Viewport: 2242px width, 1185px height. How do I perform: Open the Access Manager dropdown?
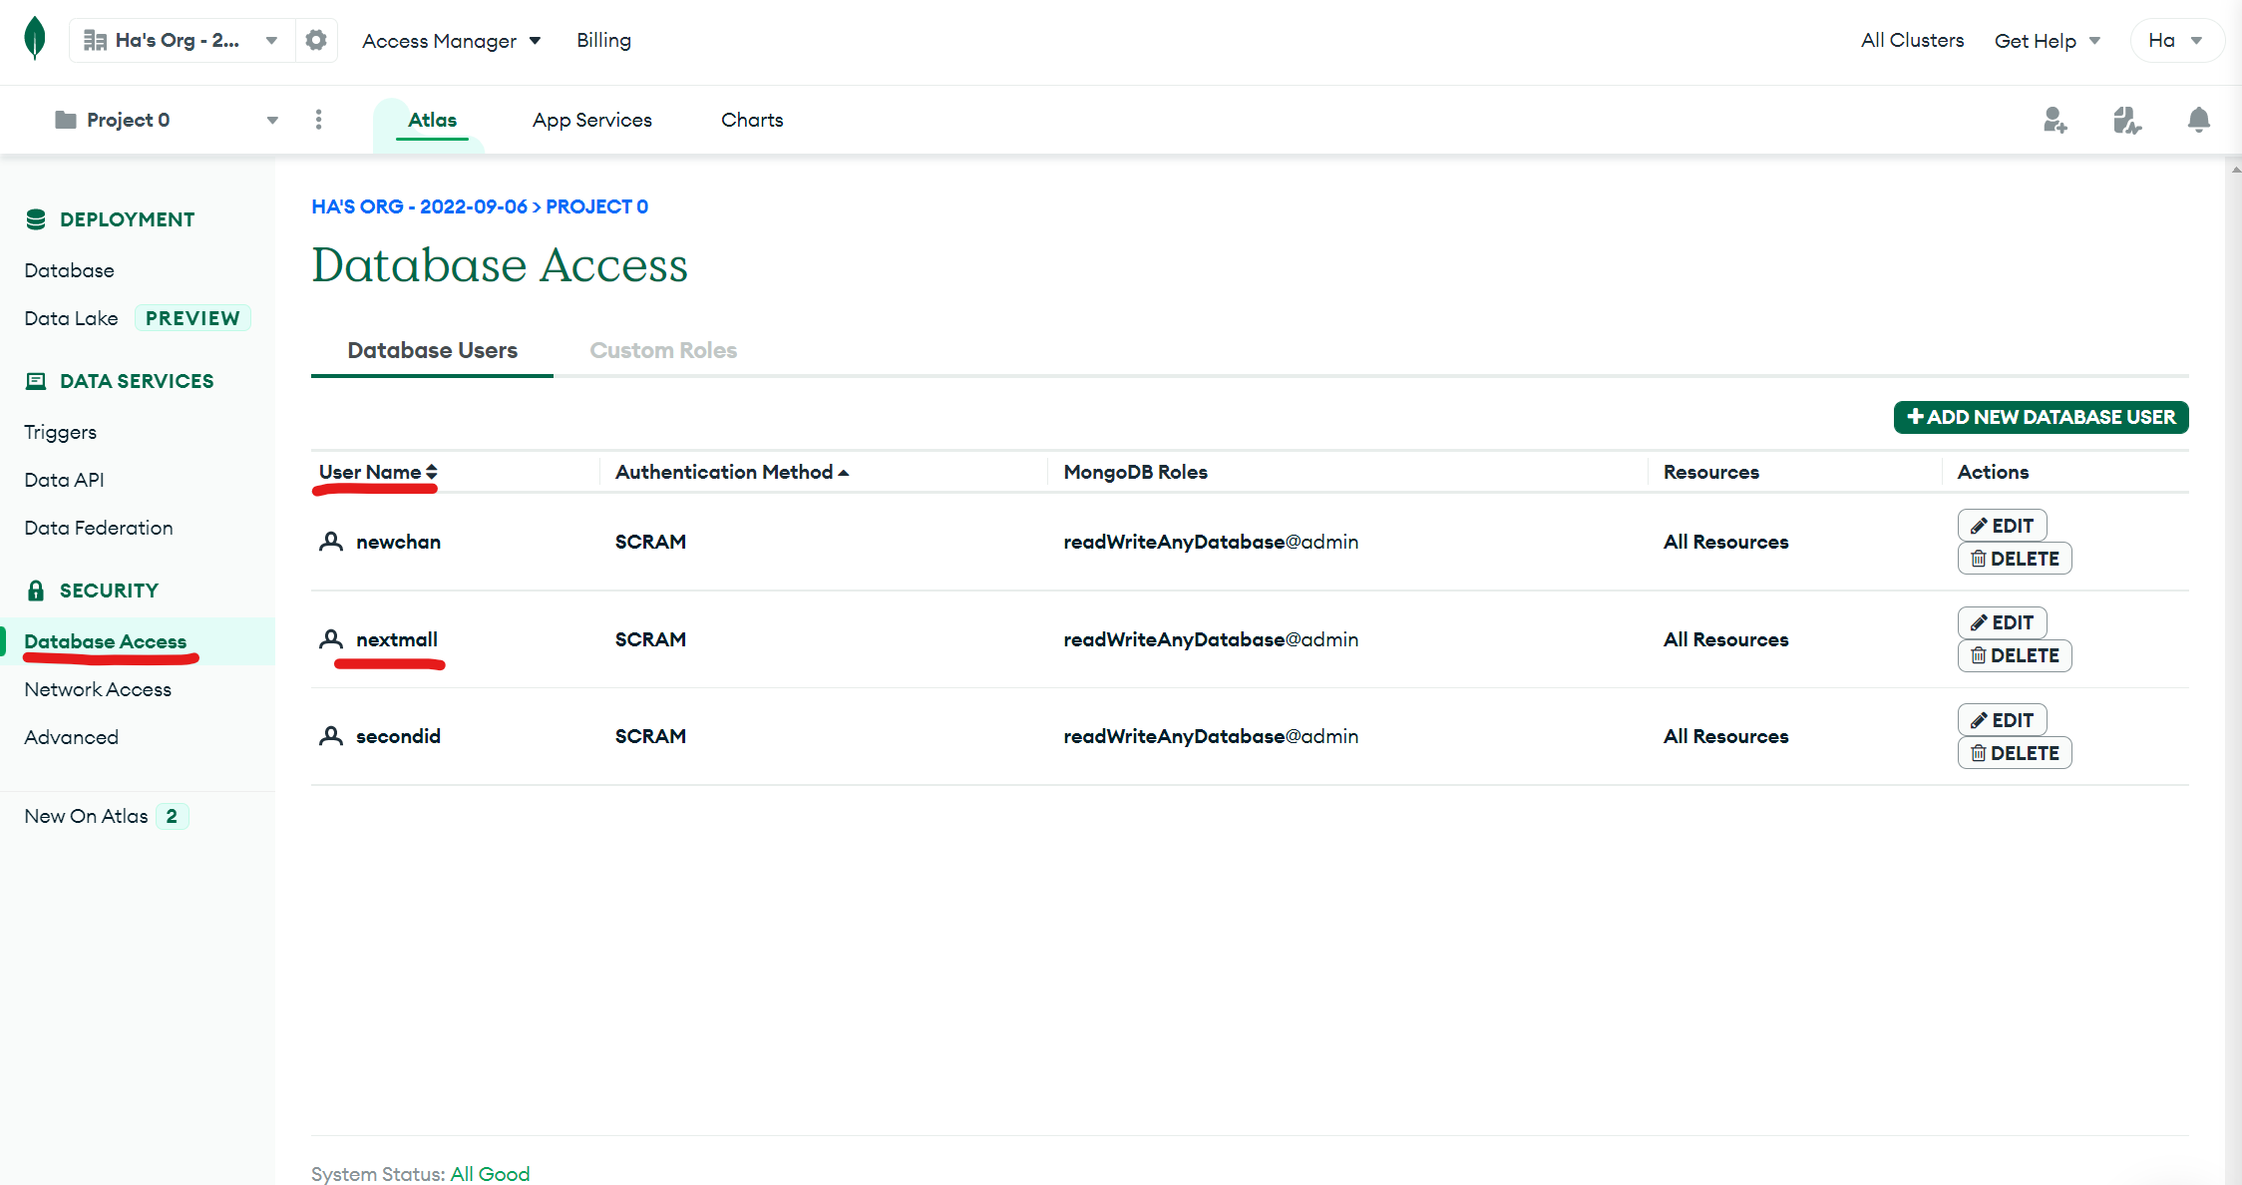click(x=451, y=41)
